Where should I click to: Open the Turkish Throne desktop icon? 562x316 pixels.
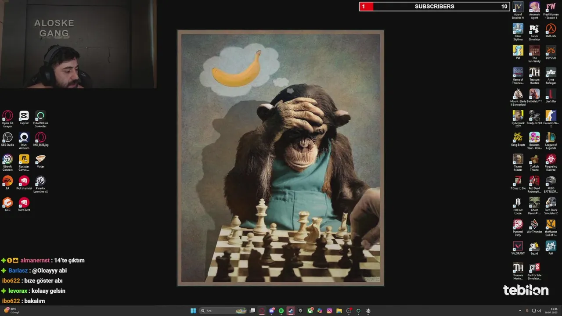[534, 162]
